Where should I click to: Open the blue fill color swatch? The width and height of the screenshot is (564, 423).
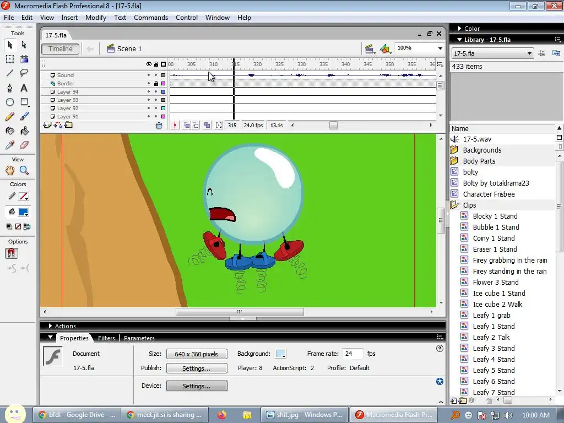[23, 212]
